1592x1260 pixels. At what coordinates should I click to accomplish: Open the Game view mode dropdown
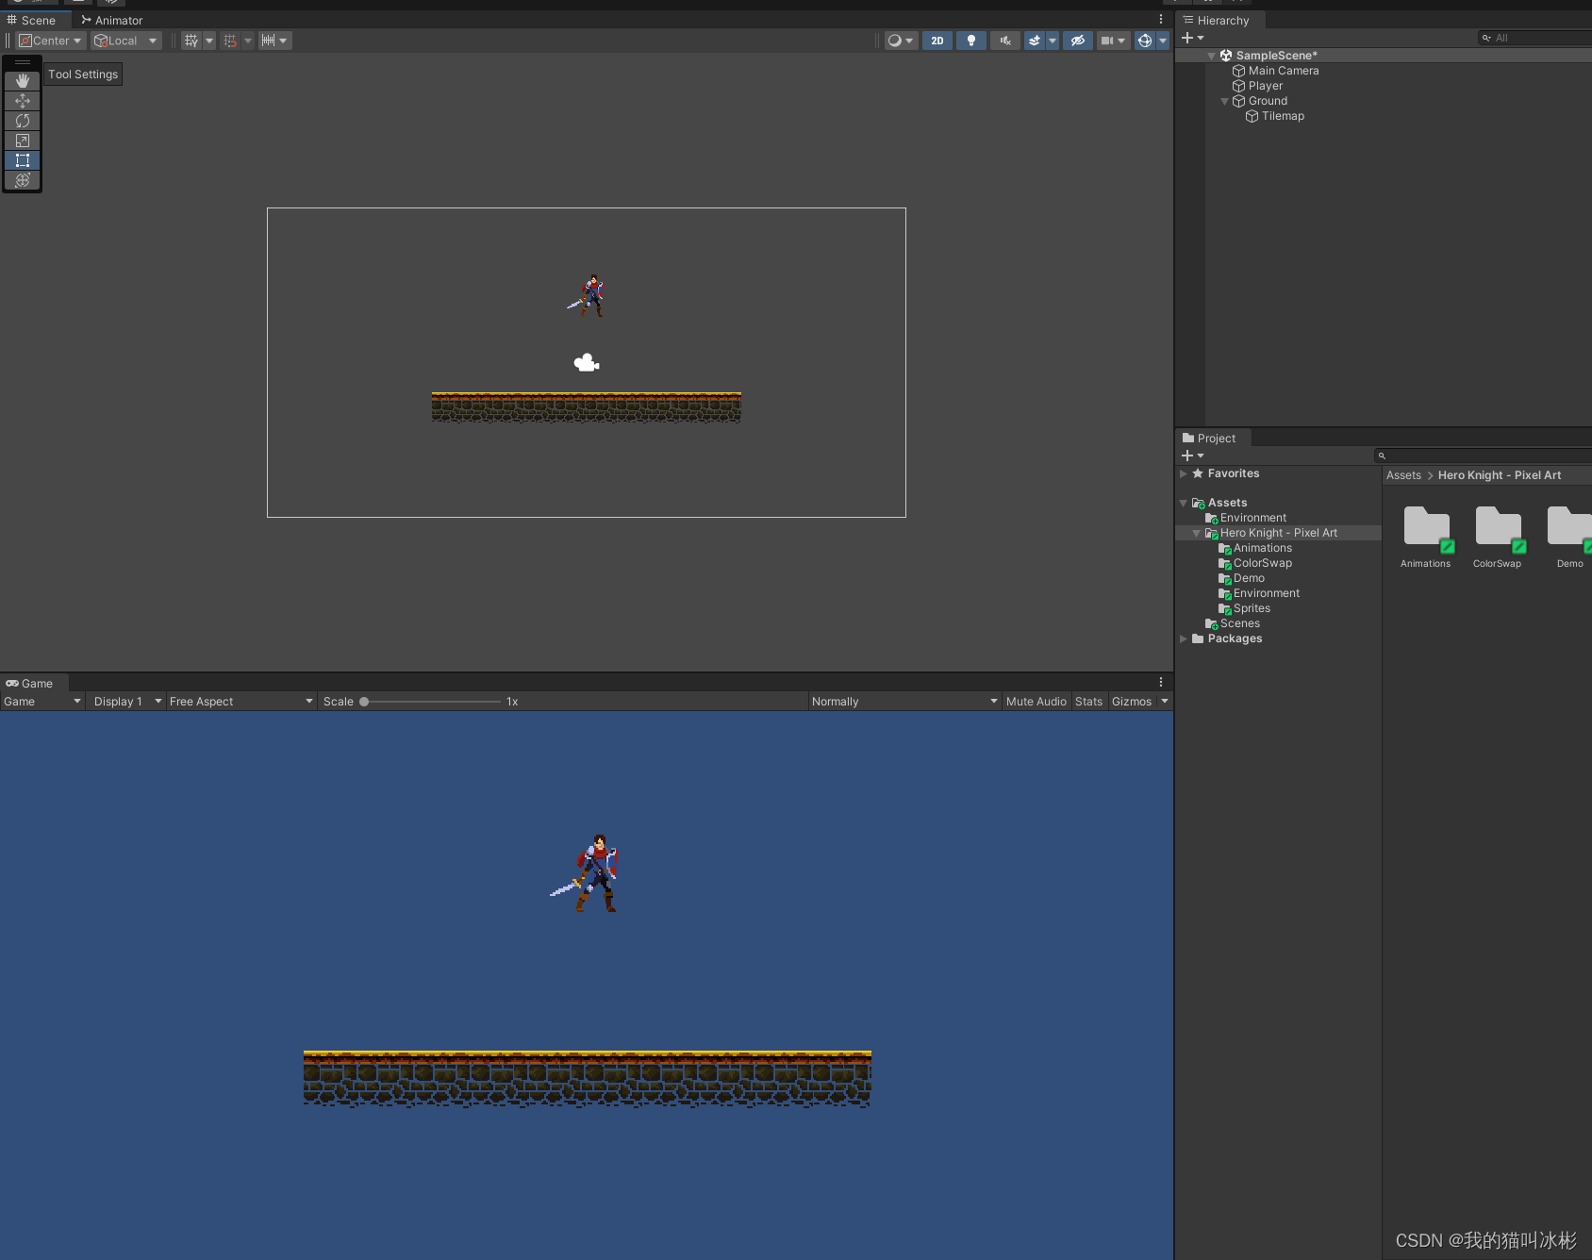tap(42, 701)
